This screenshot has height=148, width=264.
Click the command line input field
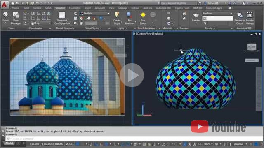(x=134, y=139)
